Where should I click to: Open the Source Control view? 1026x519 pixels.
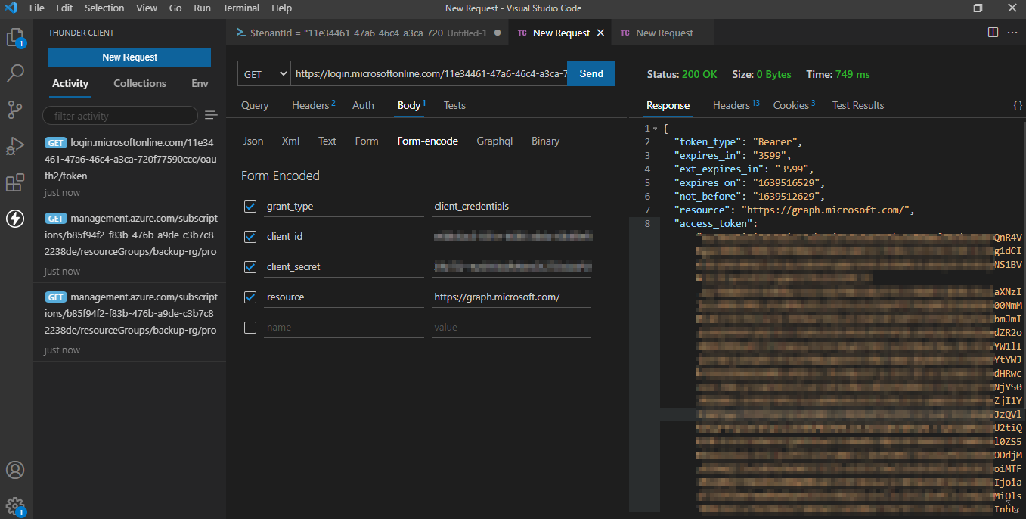click(15, 110)
